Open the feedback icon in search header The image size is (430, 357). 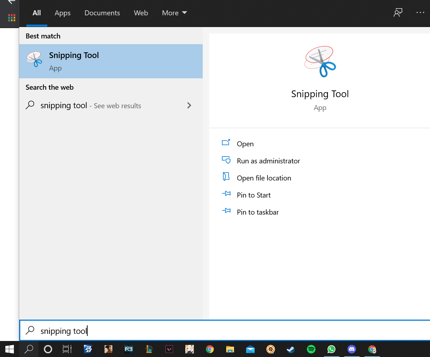[398, 13]
